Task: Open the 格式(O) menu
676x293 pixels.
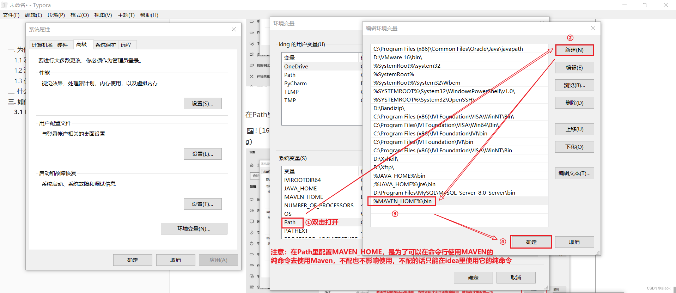Action: point(79,15)
